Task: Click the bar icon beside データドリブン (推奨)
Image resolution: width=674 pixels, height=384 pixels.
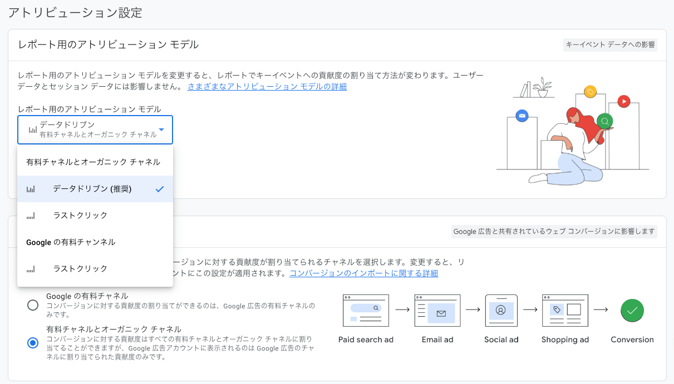Action: click(x=31, y=189)
